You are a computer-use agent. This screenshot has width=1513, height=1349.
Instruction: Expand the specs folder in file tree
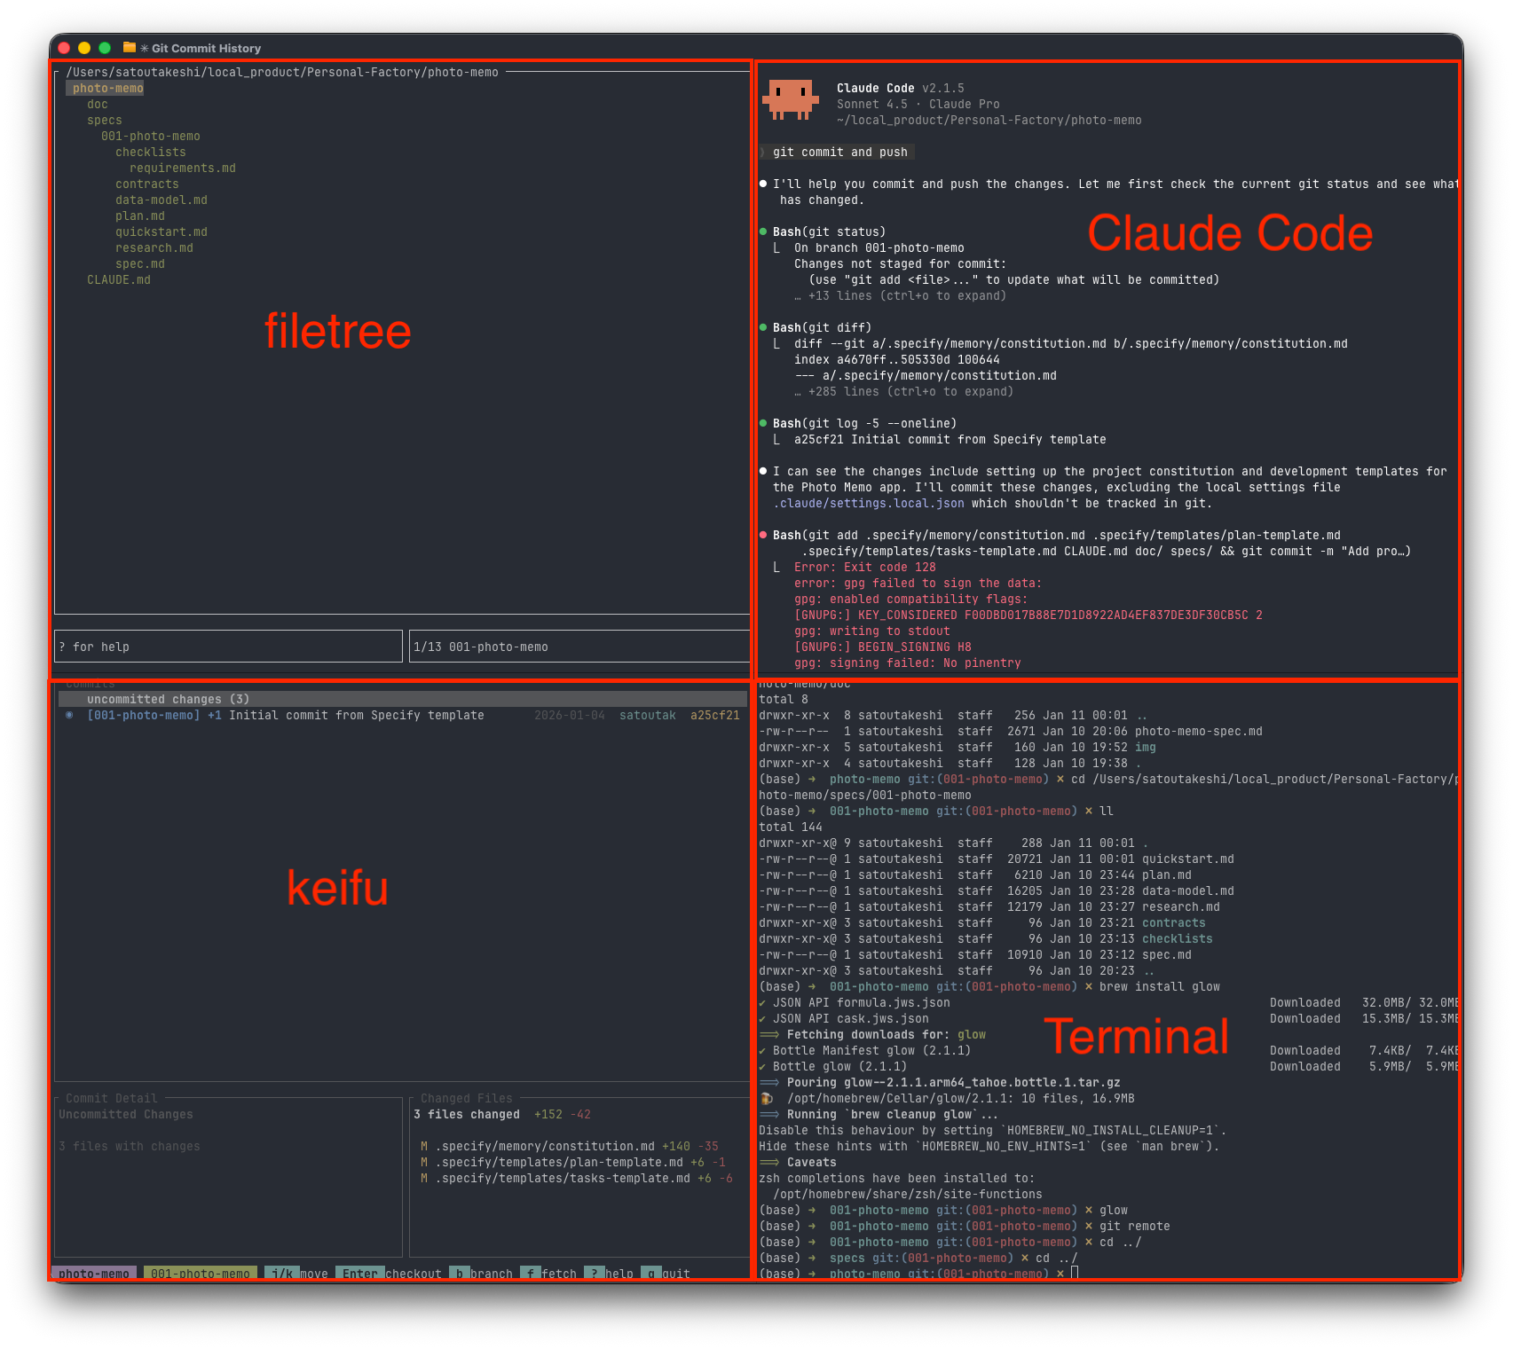pyautogui.click(x=105, y=120)
